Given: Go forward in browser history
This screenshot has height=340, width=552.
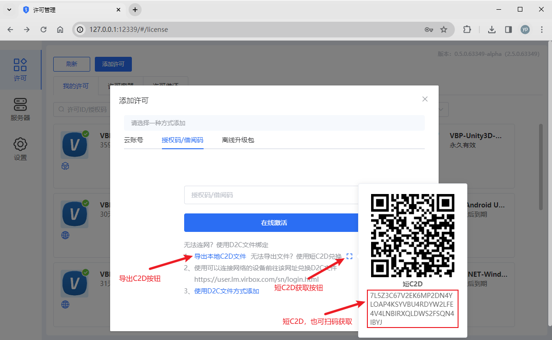Looking at the screenshot, I should pos(27,30).
